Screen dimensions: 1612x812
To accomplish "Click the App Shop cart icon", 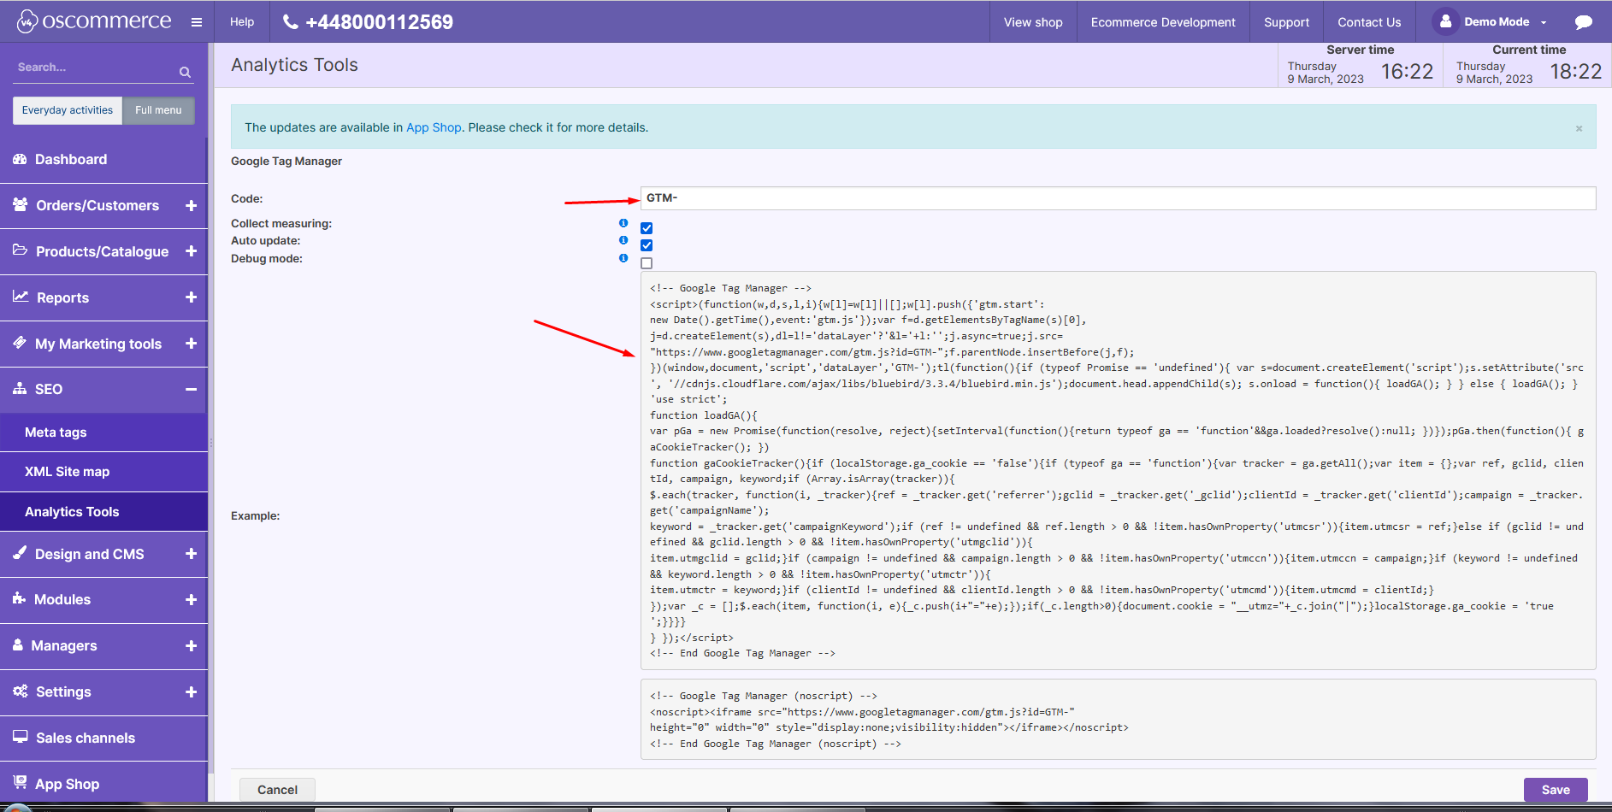I will point(20,782).
